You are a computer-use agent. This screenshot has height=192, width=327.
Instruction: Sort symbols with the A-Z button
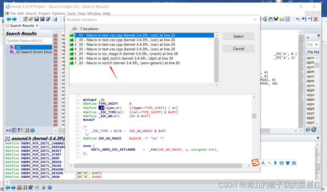pos(8,130)
